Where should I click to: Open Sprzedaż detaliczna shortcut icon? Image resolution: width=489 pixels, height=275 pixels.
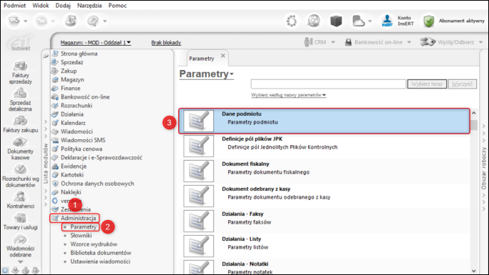20,93
